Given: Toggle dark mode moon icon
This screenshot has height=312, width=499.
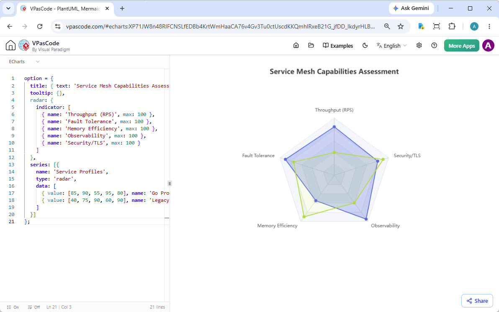Looking at the screenshot, I should point(365,46).
